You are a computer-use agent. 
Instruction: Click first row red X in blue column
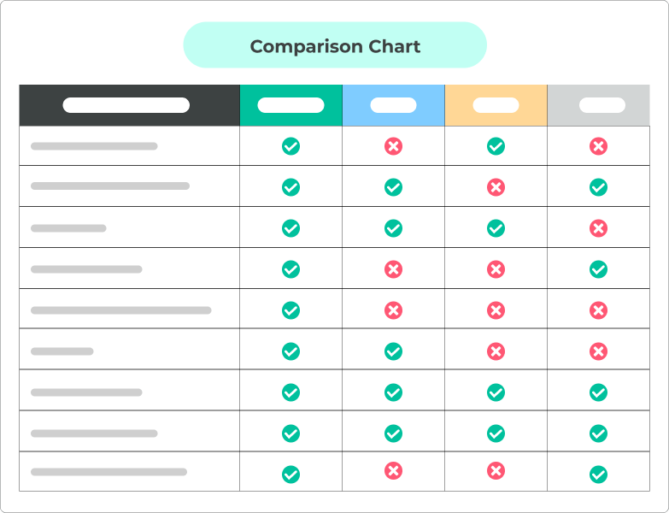click(x=393, y=146)
